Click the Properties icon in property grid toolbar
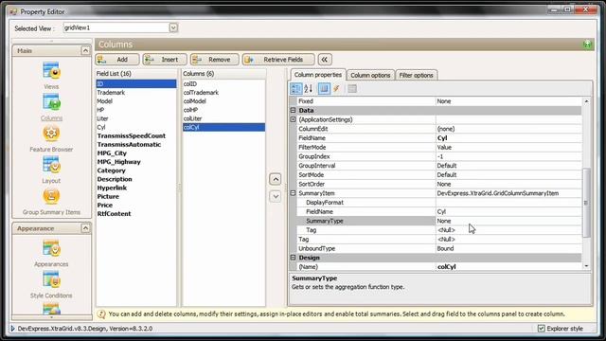This screenshot has width=606, height=341. [x=324, y=89]
